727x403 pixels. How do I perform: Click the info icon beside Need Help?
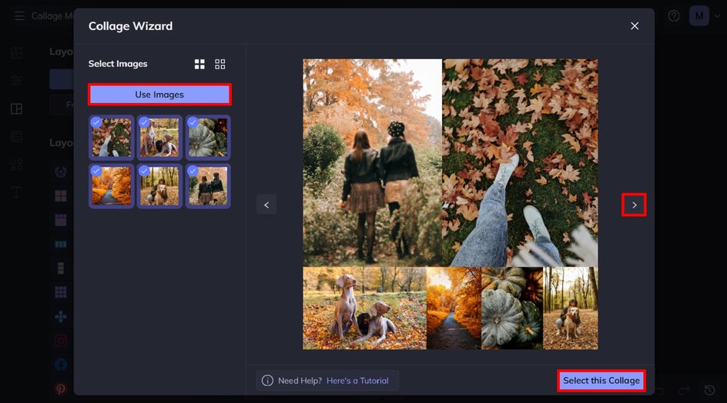tap(267, 380)
